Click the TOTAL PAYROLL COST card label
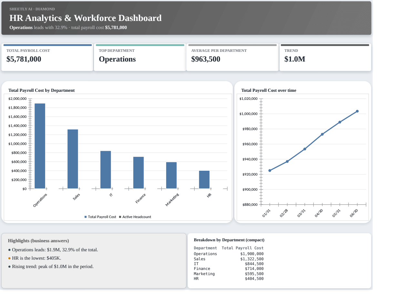Image resolution: width=396 pixels, height=297 pixels. (28, 51)
